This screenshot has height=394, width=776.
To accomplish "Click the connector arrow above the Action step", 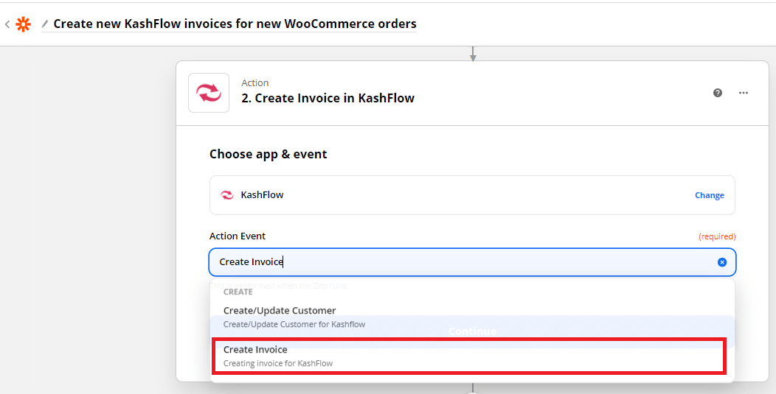I will tap(473, 54).
